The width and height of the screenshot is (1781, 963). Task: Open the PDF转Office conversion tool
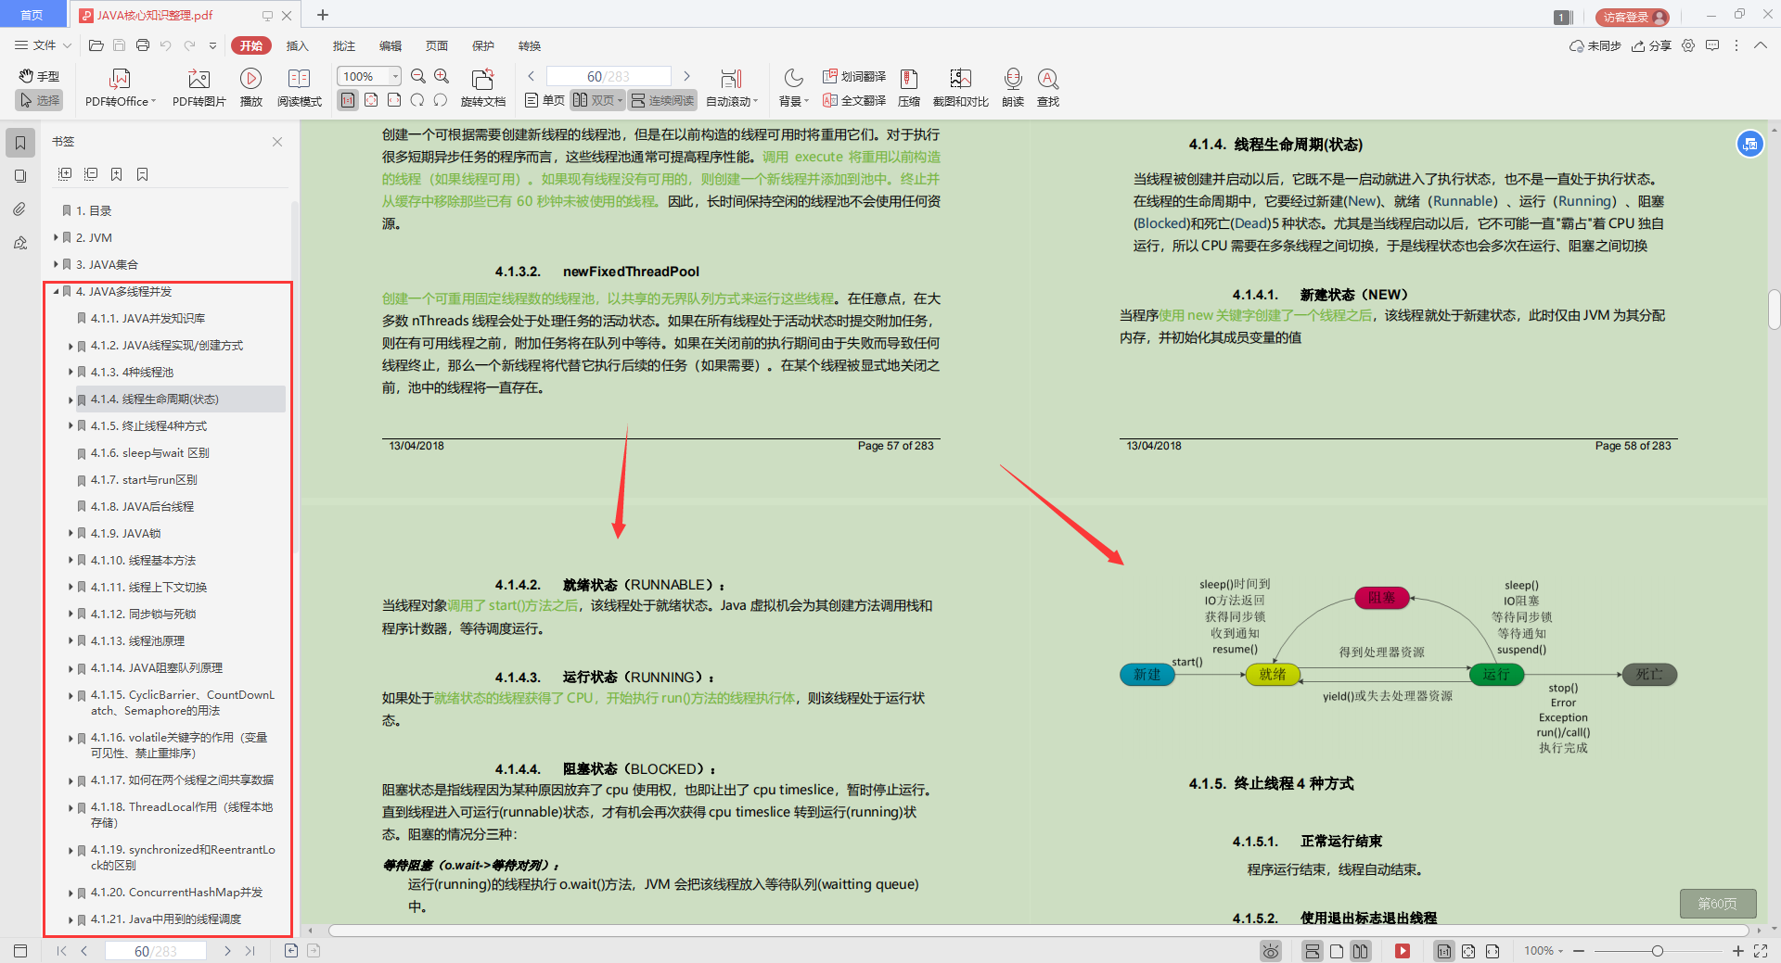coord(119,88)
